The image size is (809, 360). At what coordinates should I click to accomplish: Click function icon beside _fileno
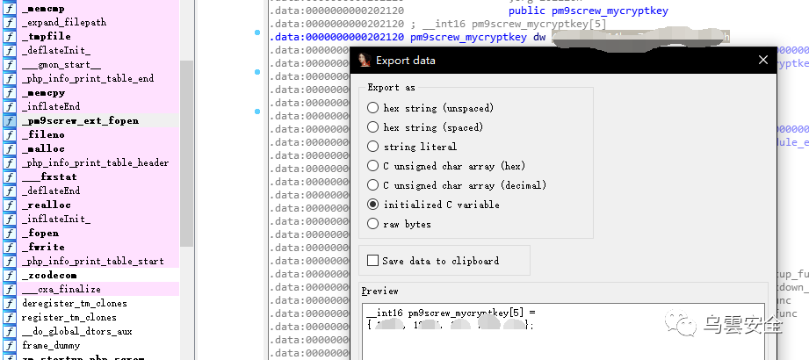point(10,134)
